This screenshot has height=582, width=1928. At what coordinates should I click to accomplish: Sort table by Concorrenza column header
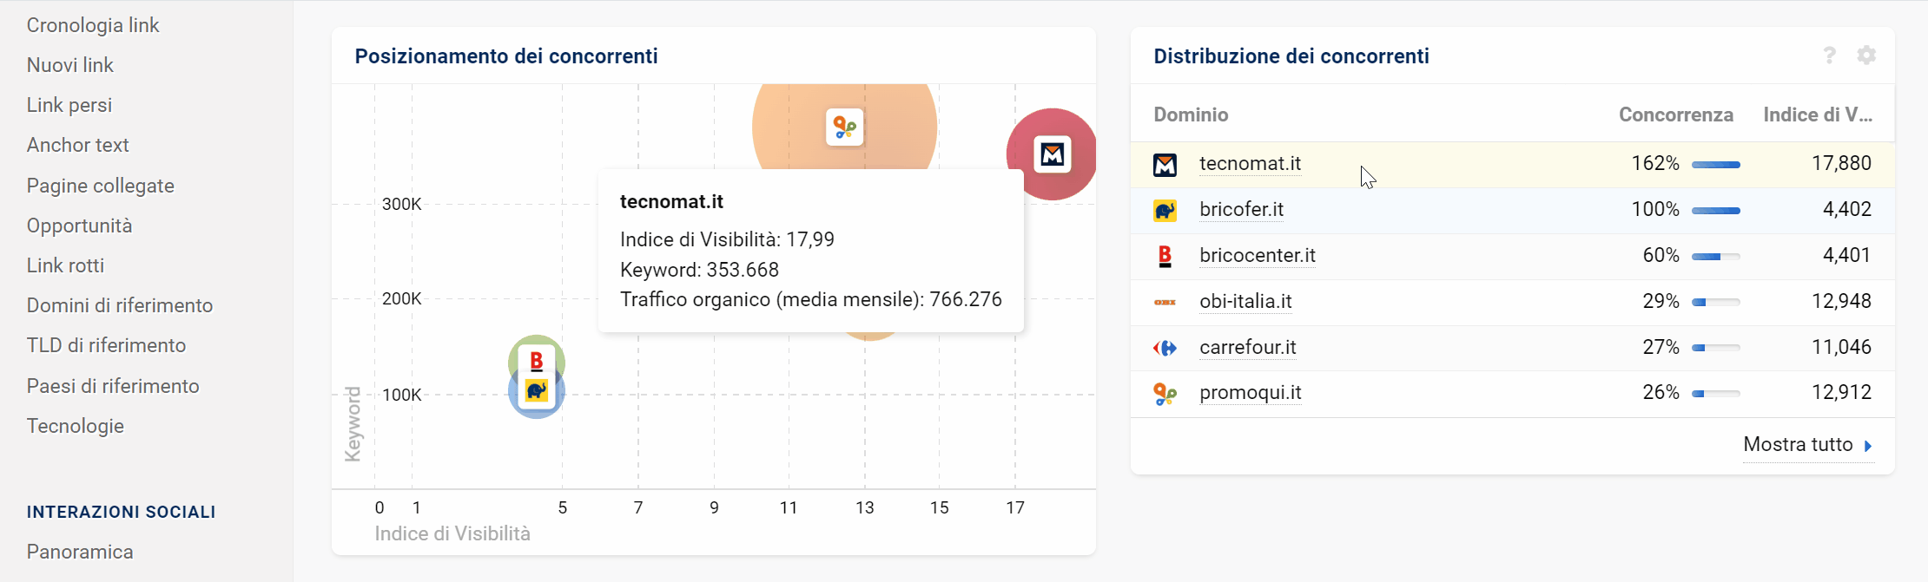pos(1675,114)
